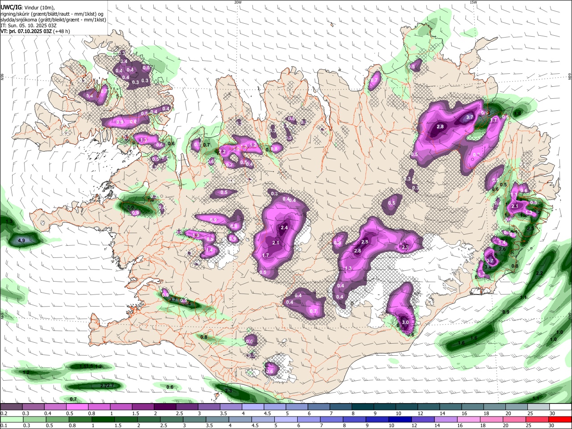
Task: Select the slydda/snjókoma legend description line
Action: coord(53,20)
